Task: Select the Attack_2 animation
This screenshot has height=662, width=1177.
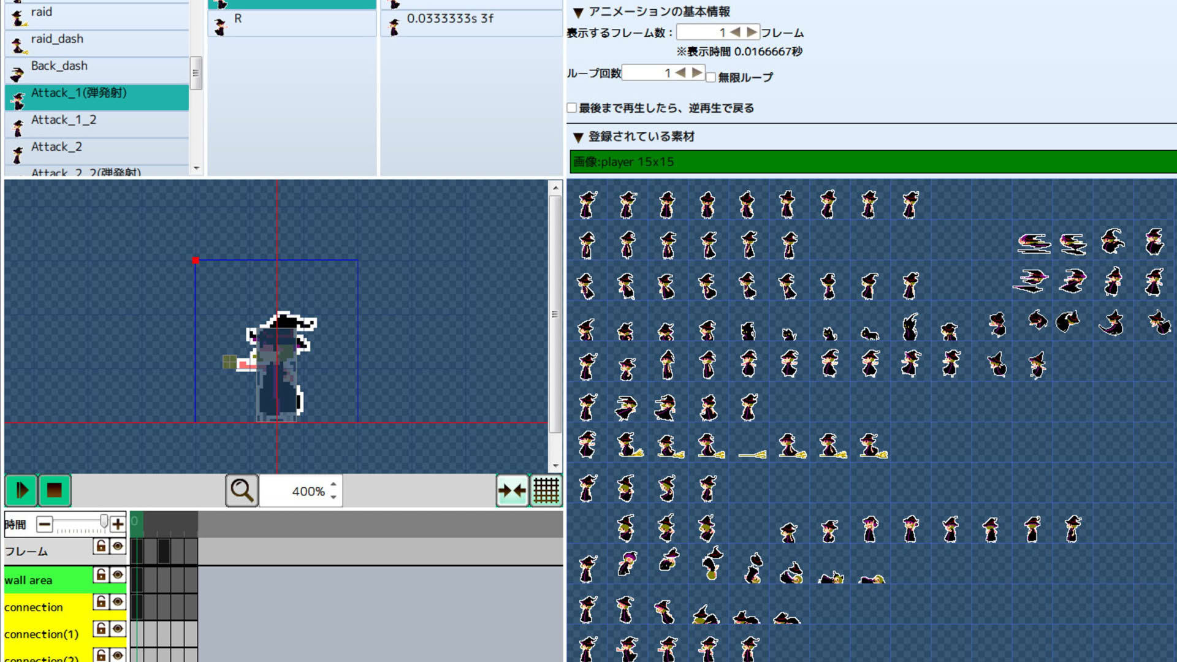Action: tap(97, 151)
